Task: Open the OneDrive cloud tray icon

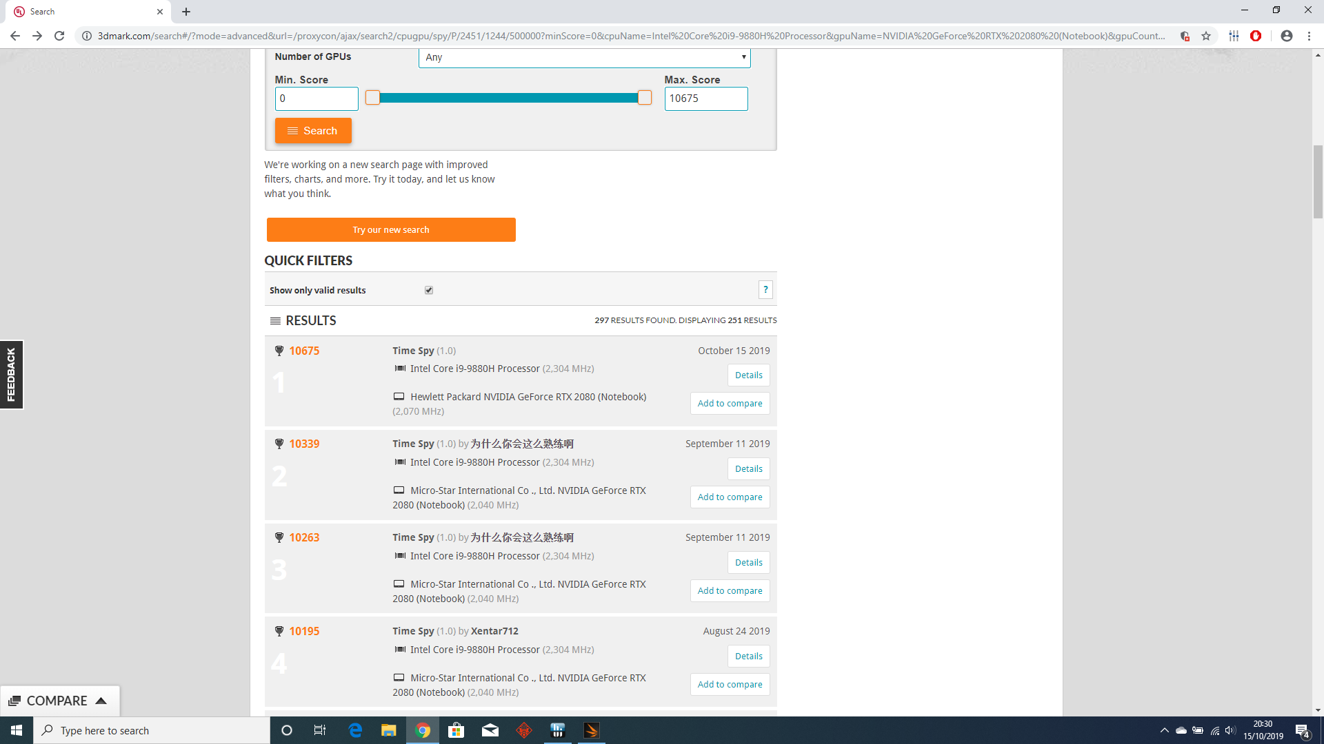Action: pyautogui.click(x=1181, y=730)
